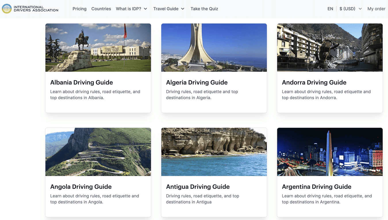This screenshot has height=220, width=388.
Task: Select the EN language option
Action: 330,9
